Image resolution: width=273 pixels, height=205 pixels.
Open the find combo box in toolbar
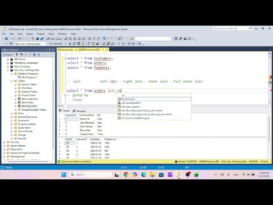click(154, 39)
